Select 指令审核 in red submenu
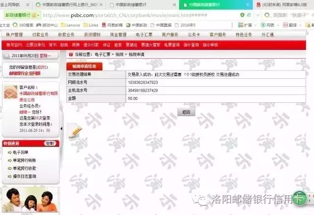Image resolution: width=314 pixels, height=215 pixels. [x=210, y=45]
